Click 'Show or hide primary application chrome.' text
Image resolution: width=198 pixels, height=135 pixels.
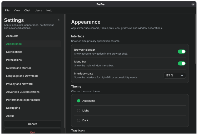pyautogui.click(x=96, y=41)
